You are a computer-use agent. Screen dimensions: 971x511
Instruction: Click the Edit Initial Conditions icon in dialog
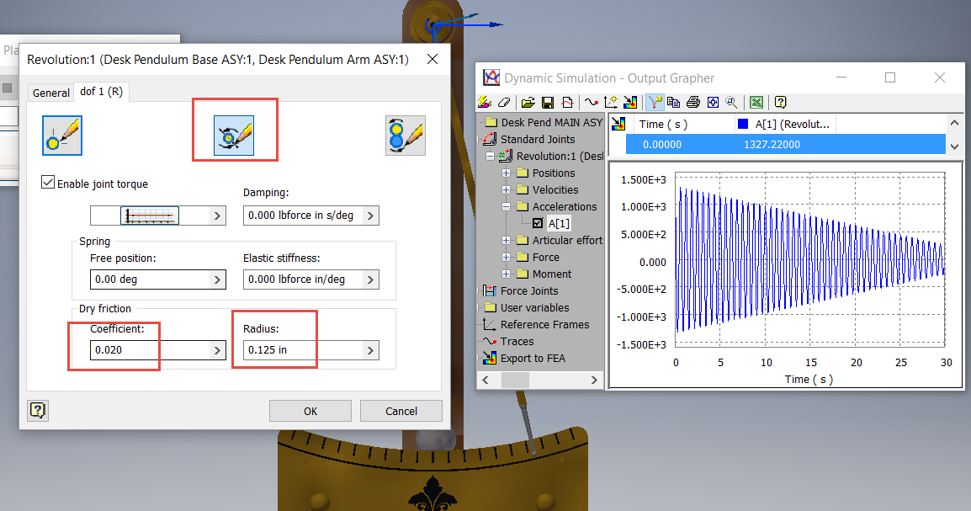click(62, 135)
